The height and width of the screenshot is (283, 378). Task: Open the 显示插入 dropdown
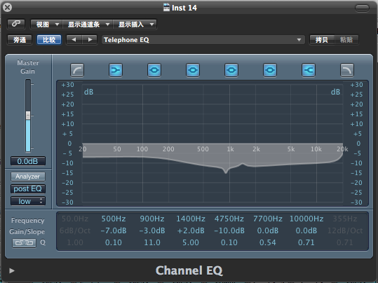click(135, 25)
